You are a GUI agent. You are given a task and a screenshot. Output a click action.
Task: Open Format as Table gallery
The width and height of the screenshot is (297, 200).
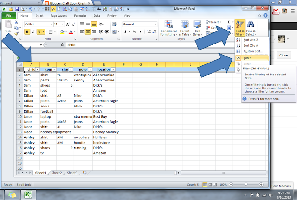pos(185,28)
